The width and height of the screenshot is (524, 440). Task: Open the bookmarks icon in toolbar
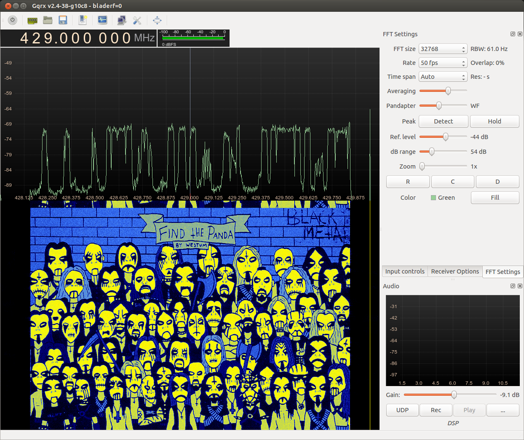point(83,20)
